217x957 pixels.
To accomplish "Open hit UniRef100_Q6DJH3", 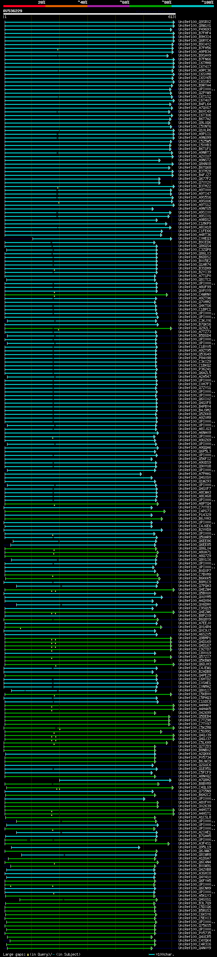I will pos(195,664).
